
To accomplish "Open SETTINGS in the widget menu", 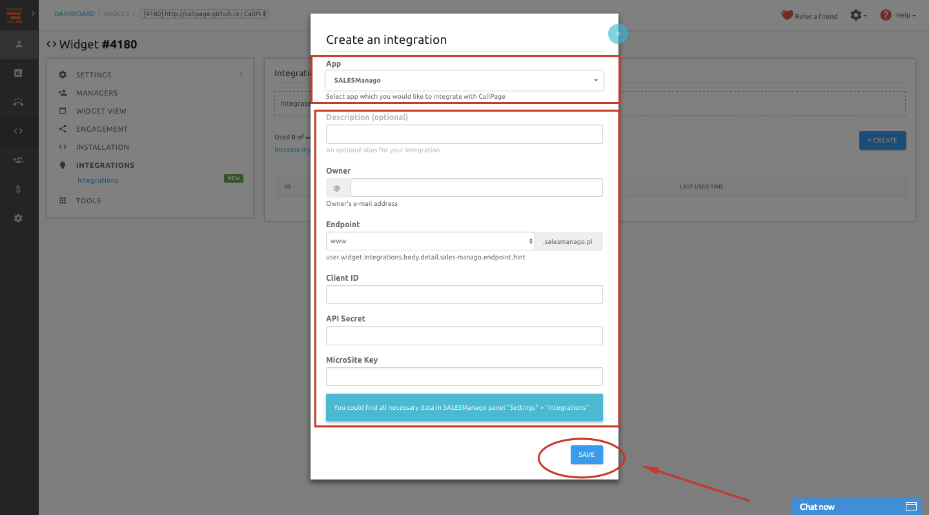I will coord(94,75).
